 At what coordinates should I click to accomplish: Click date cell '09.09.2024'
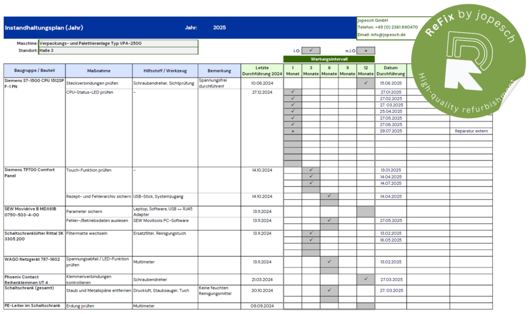pos(262,306)
